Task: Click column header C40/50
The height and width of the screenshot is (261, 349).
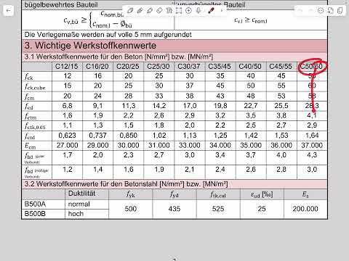Action: click(x=250, y=66)
